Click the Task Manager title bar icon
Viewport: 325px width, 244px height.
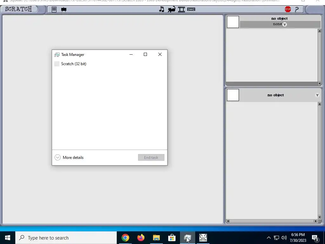(x=57, y=55)
